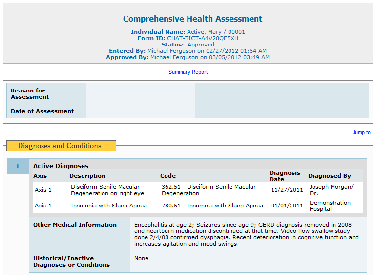Screen dimensions: 376x275
Task: Click the Comprehensive Health Assessment title
Action: point(192,19)
